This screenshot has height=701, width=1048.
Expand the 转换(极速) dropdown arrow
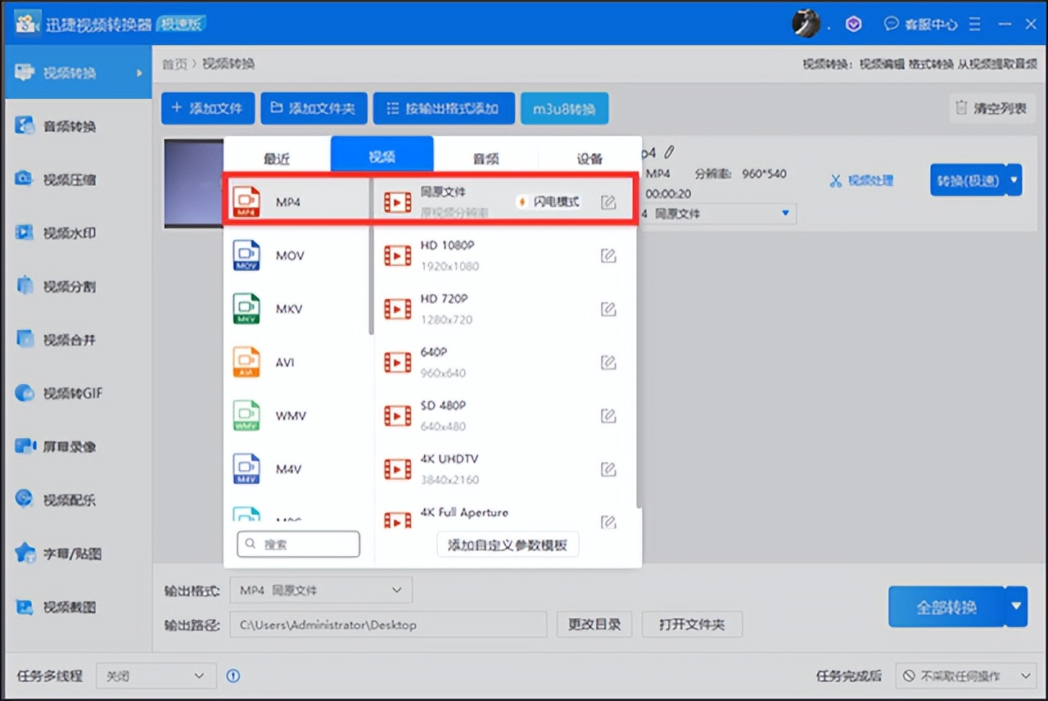[x=1016, y=180]
